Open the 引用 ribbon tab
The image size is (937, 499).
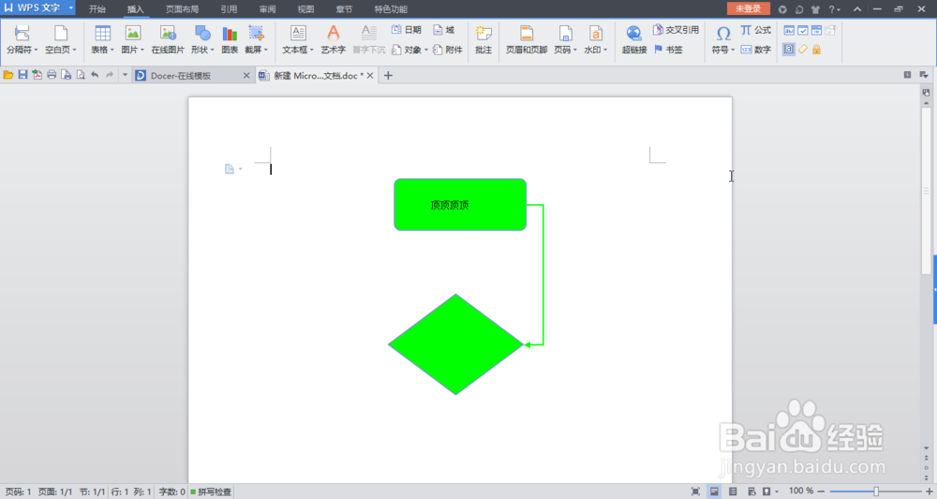click(x=229, y=9)
